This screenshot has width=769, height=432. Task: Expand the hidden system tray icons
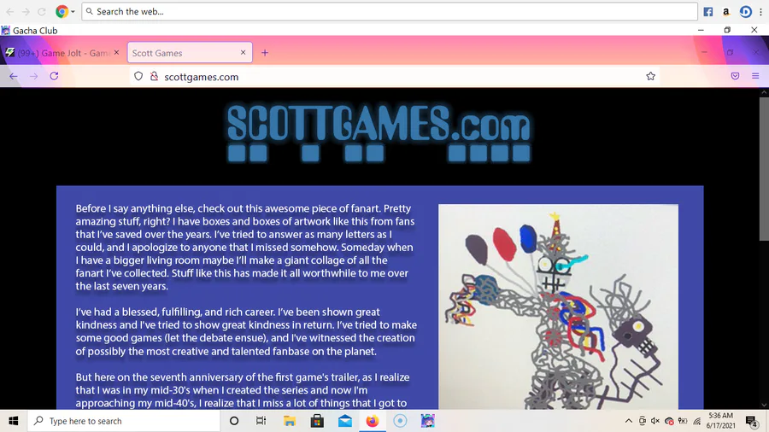pos(628,421)
